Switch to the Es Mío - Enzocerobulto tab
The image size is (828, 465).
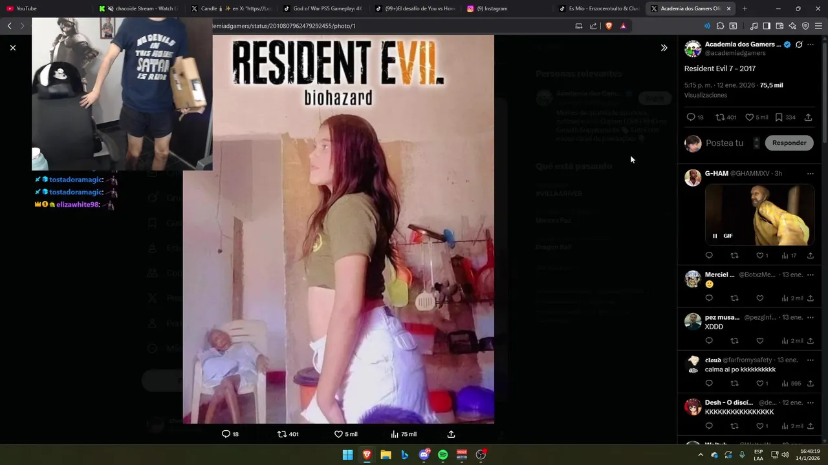600,8
